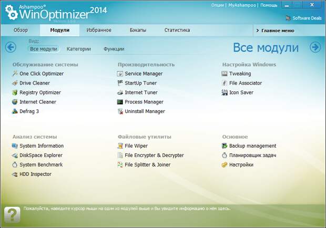Open the HDD Inspector module
The width and height of the screenshot is (326, 228).
[x=35, y=174]
